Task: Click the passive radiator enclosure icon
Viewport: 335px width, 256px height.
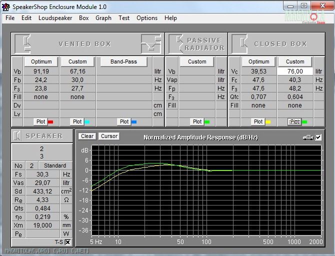Action: pyautogui.click(x=176, y=43)
